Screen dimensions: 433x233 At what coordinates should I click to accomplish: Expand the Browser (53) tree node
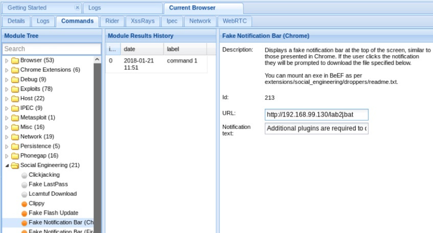(x=7, y=60)
